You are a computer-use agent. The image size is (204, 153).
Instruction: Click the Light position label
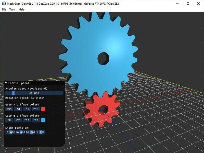coord(17,128)
